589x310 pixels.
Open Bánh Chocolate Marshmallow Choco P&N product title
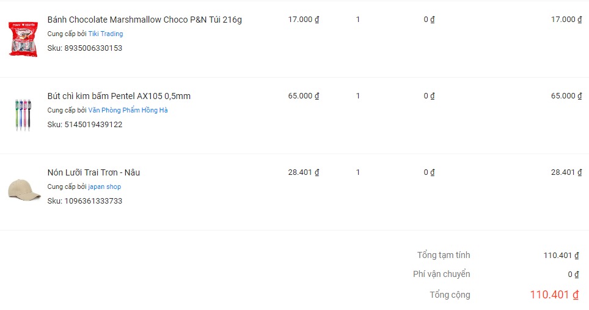(x=144, y=20)
